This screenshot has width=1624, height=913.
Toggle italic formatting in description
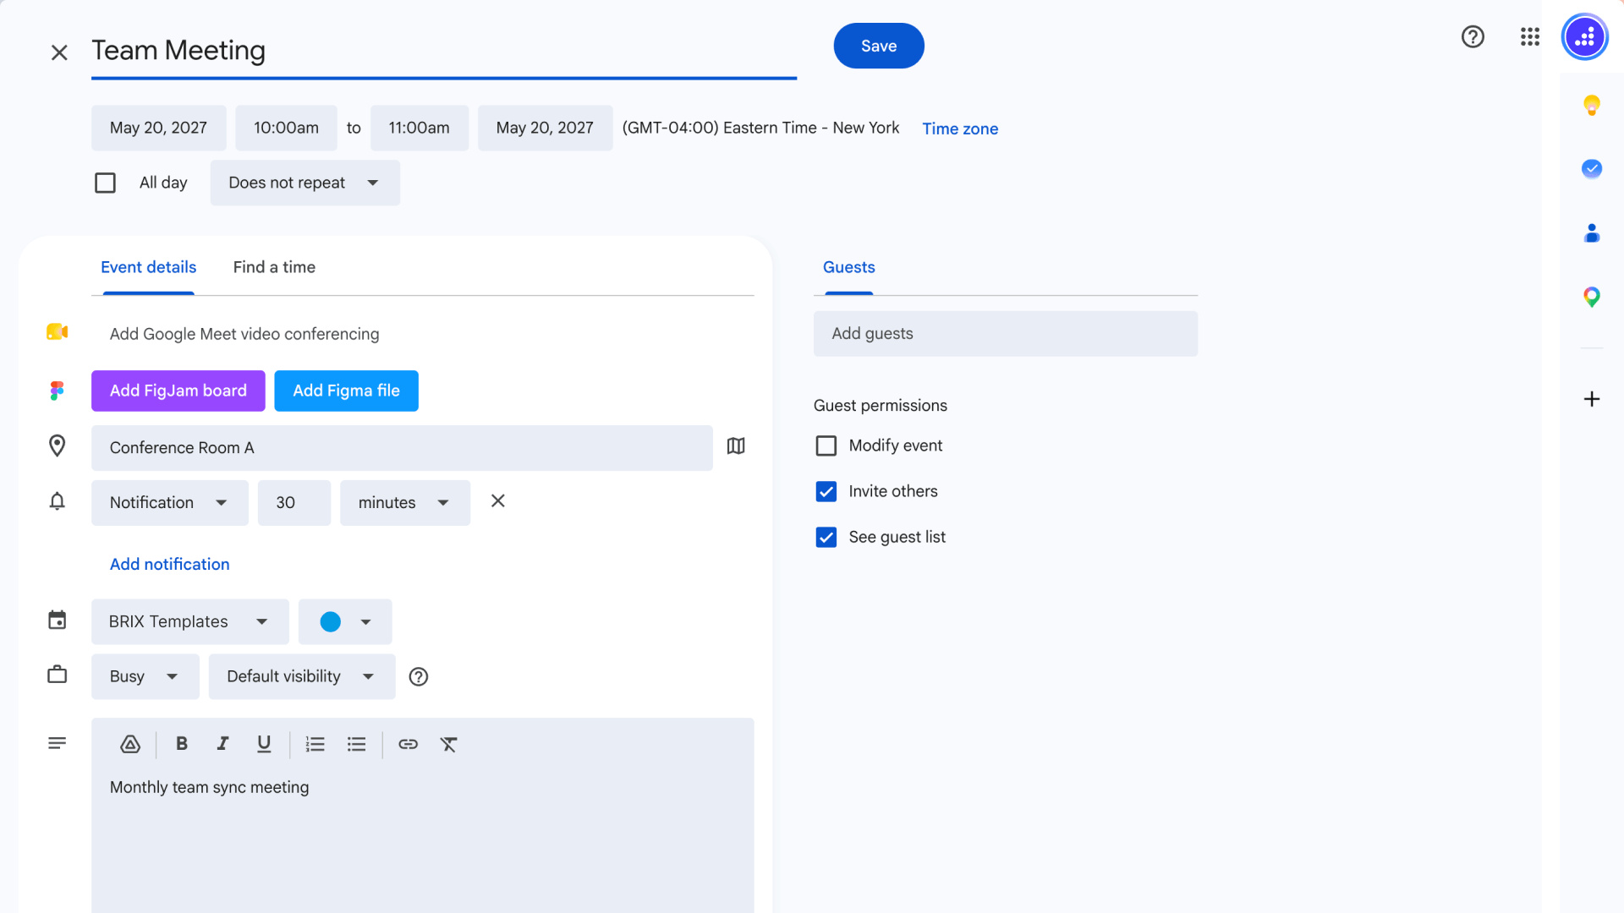coord(222,744)
